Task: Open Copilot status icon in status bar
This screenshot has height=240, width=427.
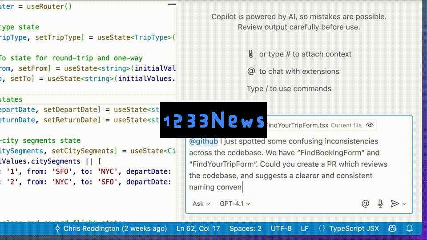Action: pos(392,228)
